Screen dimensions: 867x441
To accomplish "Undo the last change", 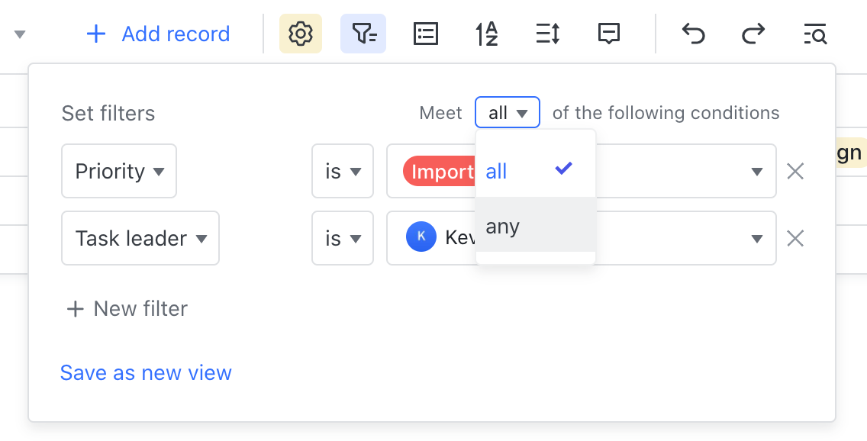I will point(693,34).
